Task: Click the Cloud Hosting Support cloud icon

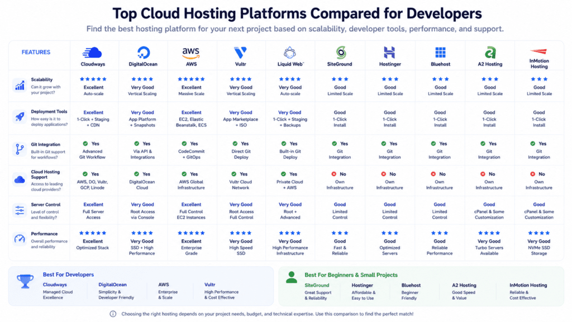Action: [x=20, y=179]
